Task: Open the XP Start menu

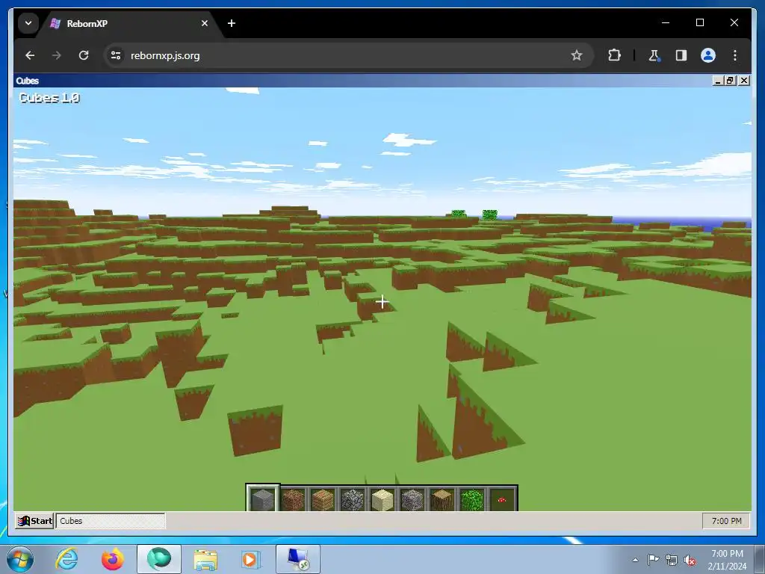Action: tap(34, 521)
